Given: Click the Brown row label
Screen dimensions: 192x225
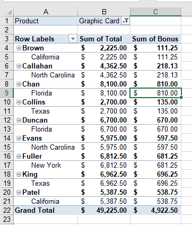Looking at the screenshot, I should point(33,48).
